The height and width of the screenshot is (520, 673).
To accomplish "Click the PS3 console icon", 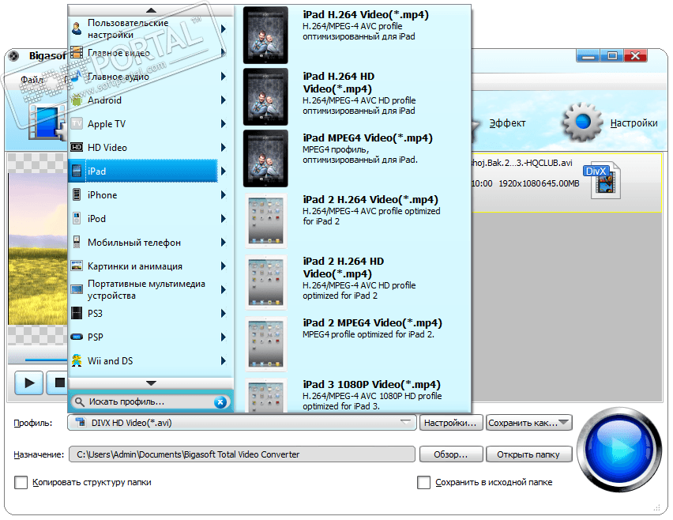I will 77,313.
